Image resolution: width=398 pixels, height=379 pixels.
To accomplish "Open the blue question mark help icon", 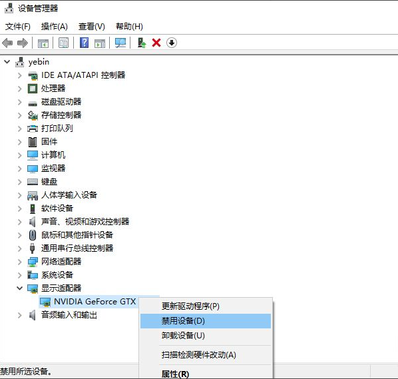I will coord(84,43).
